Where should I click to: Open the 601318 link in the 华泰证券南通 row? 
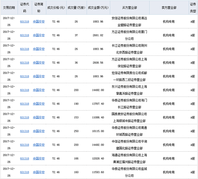click(x=24, y=131)
